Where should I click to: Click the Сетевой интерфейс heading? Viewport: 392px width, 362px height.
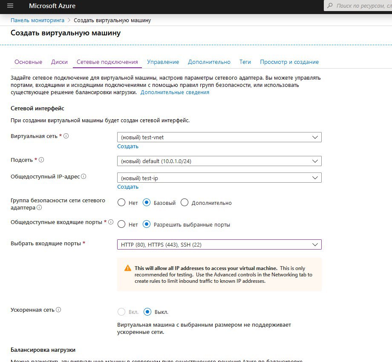[37, 109]
